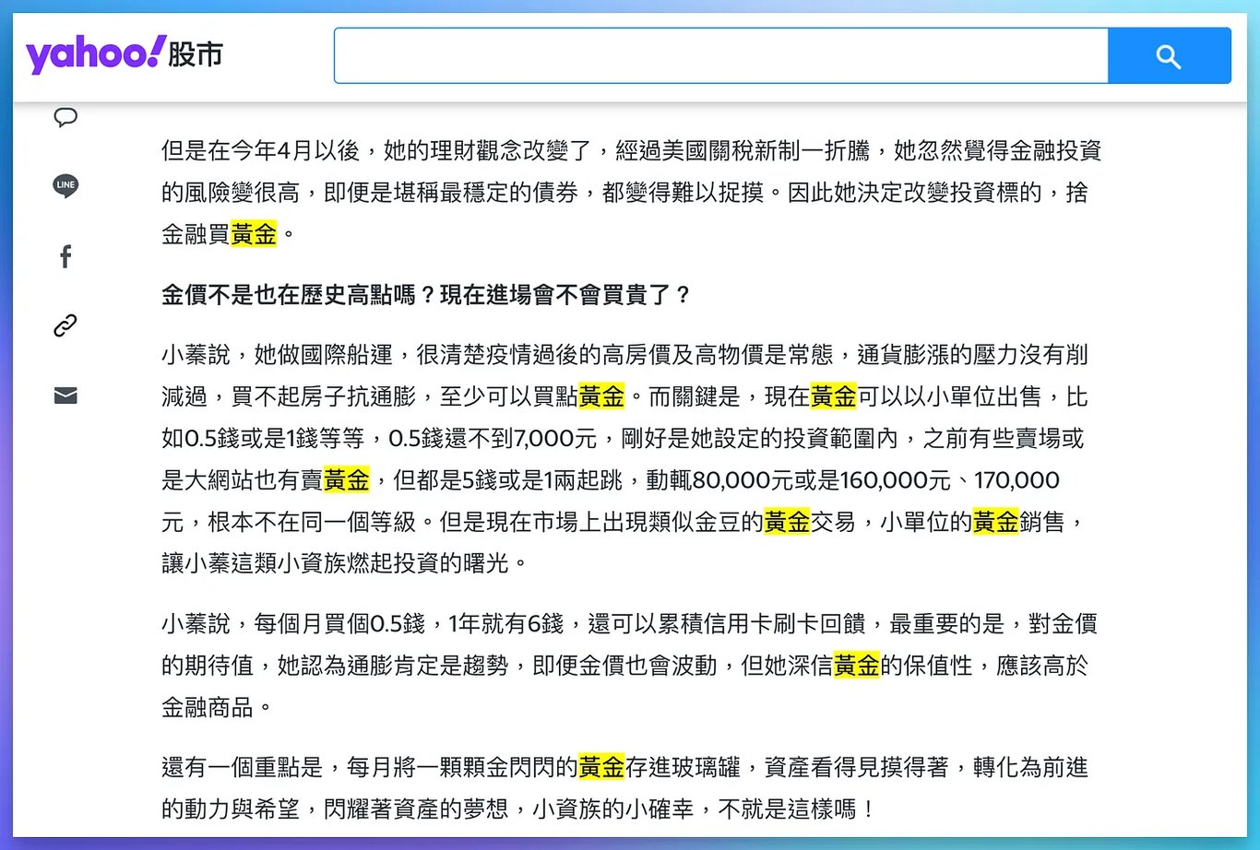Click highlighted 黃金 right before 交易

click(787, 522)
